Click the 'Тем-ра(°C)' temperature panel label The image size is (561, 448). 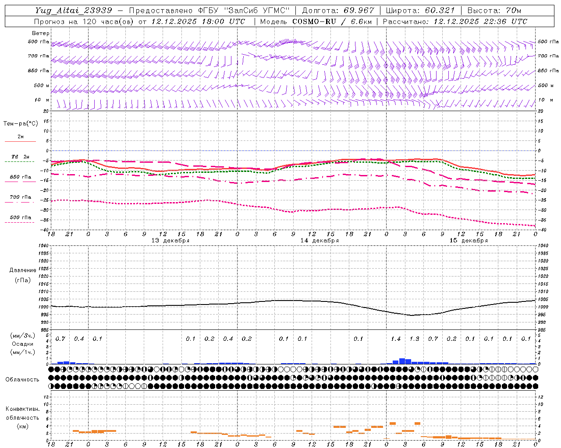21,124
